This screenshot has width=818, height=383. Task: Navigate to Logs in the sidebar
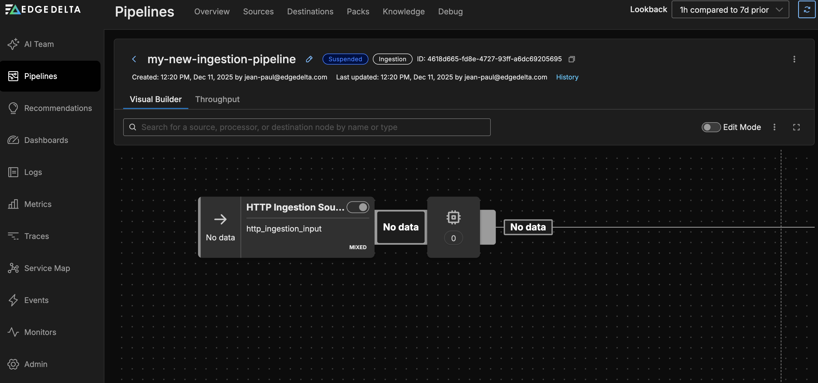(33, 172)
